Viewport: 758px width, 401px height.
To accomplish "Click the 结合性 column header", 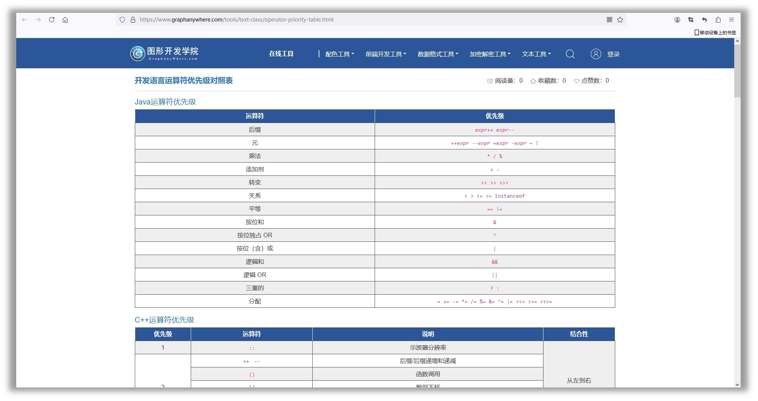I will click(x=579, y=334).
